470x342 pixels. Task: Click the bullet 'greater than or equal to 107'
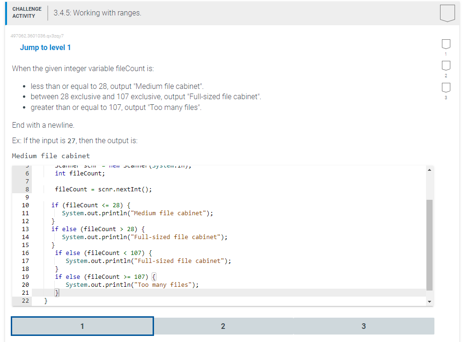tap(116, 108)
